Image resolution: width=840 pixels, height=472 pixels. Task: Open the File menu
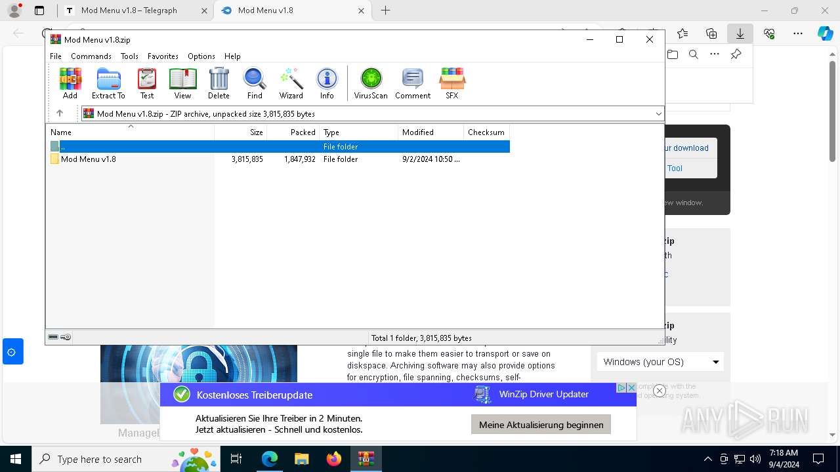[56, 56]
